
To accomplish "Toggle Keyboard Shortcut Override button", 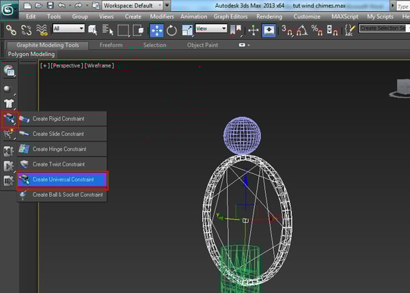I will [269, 30].
